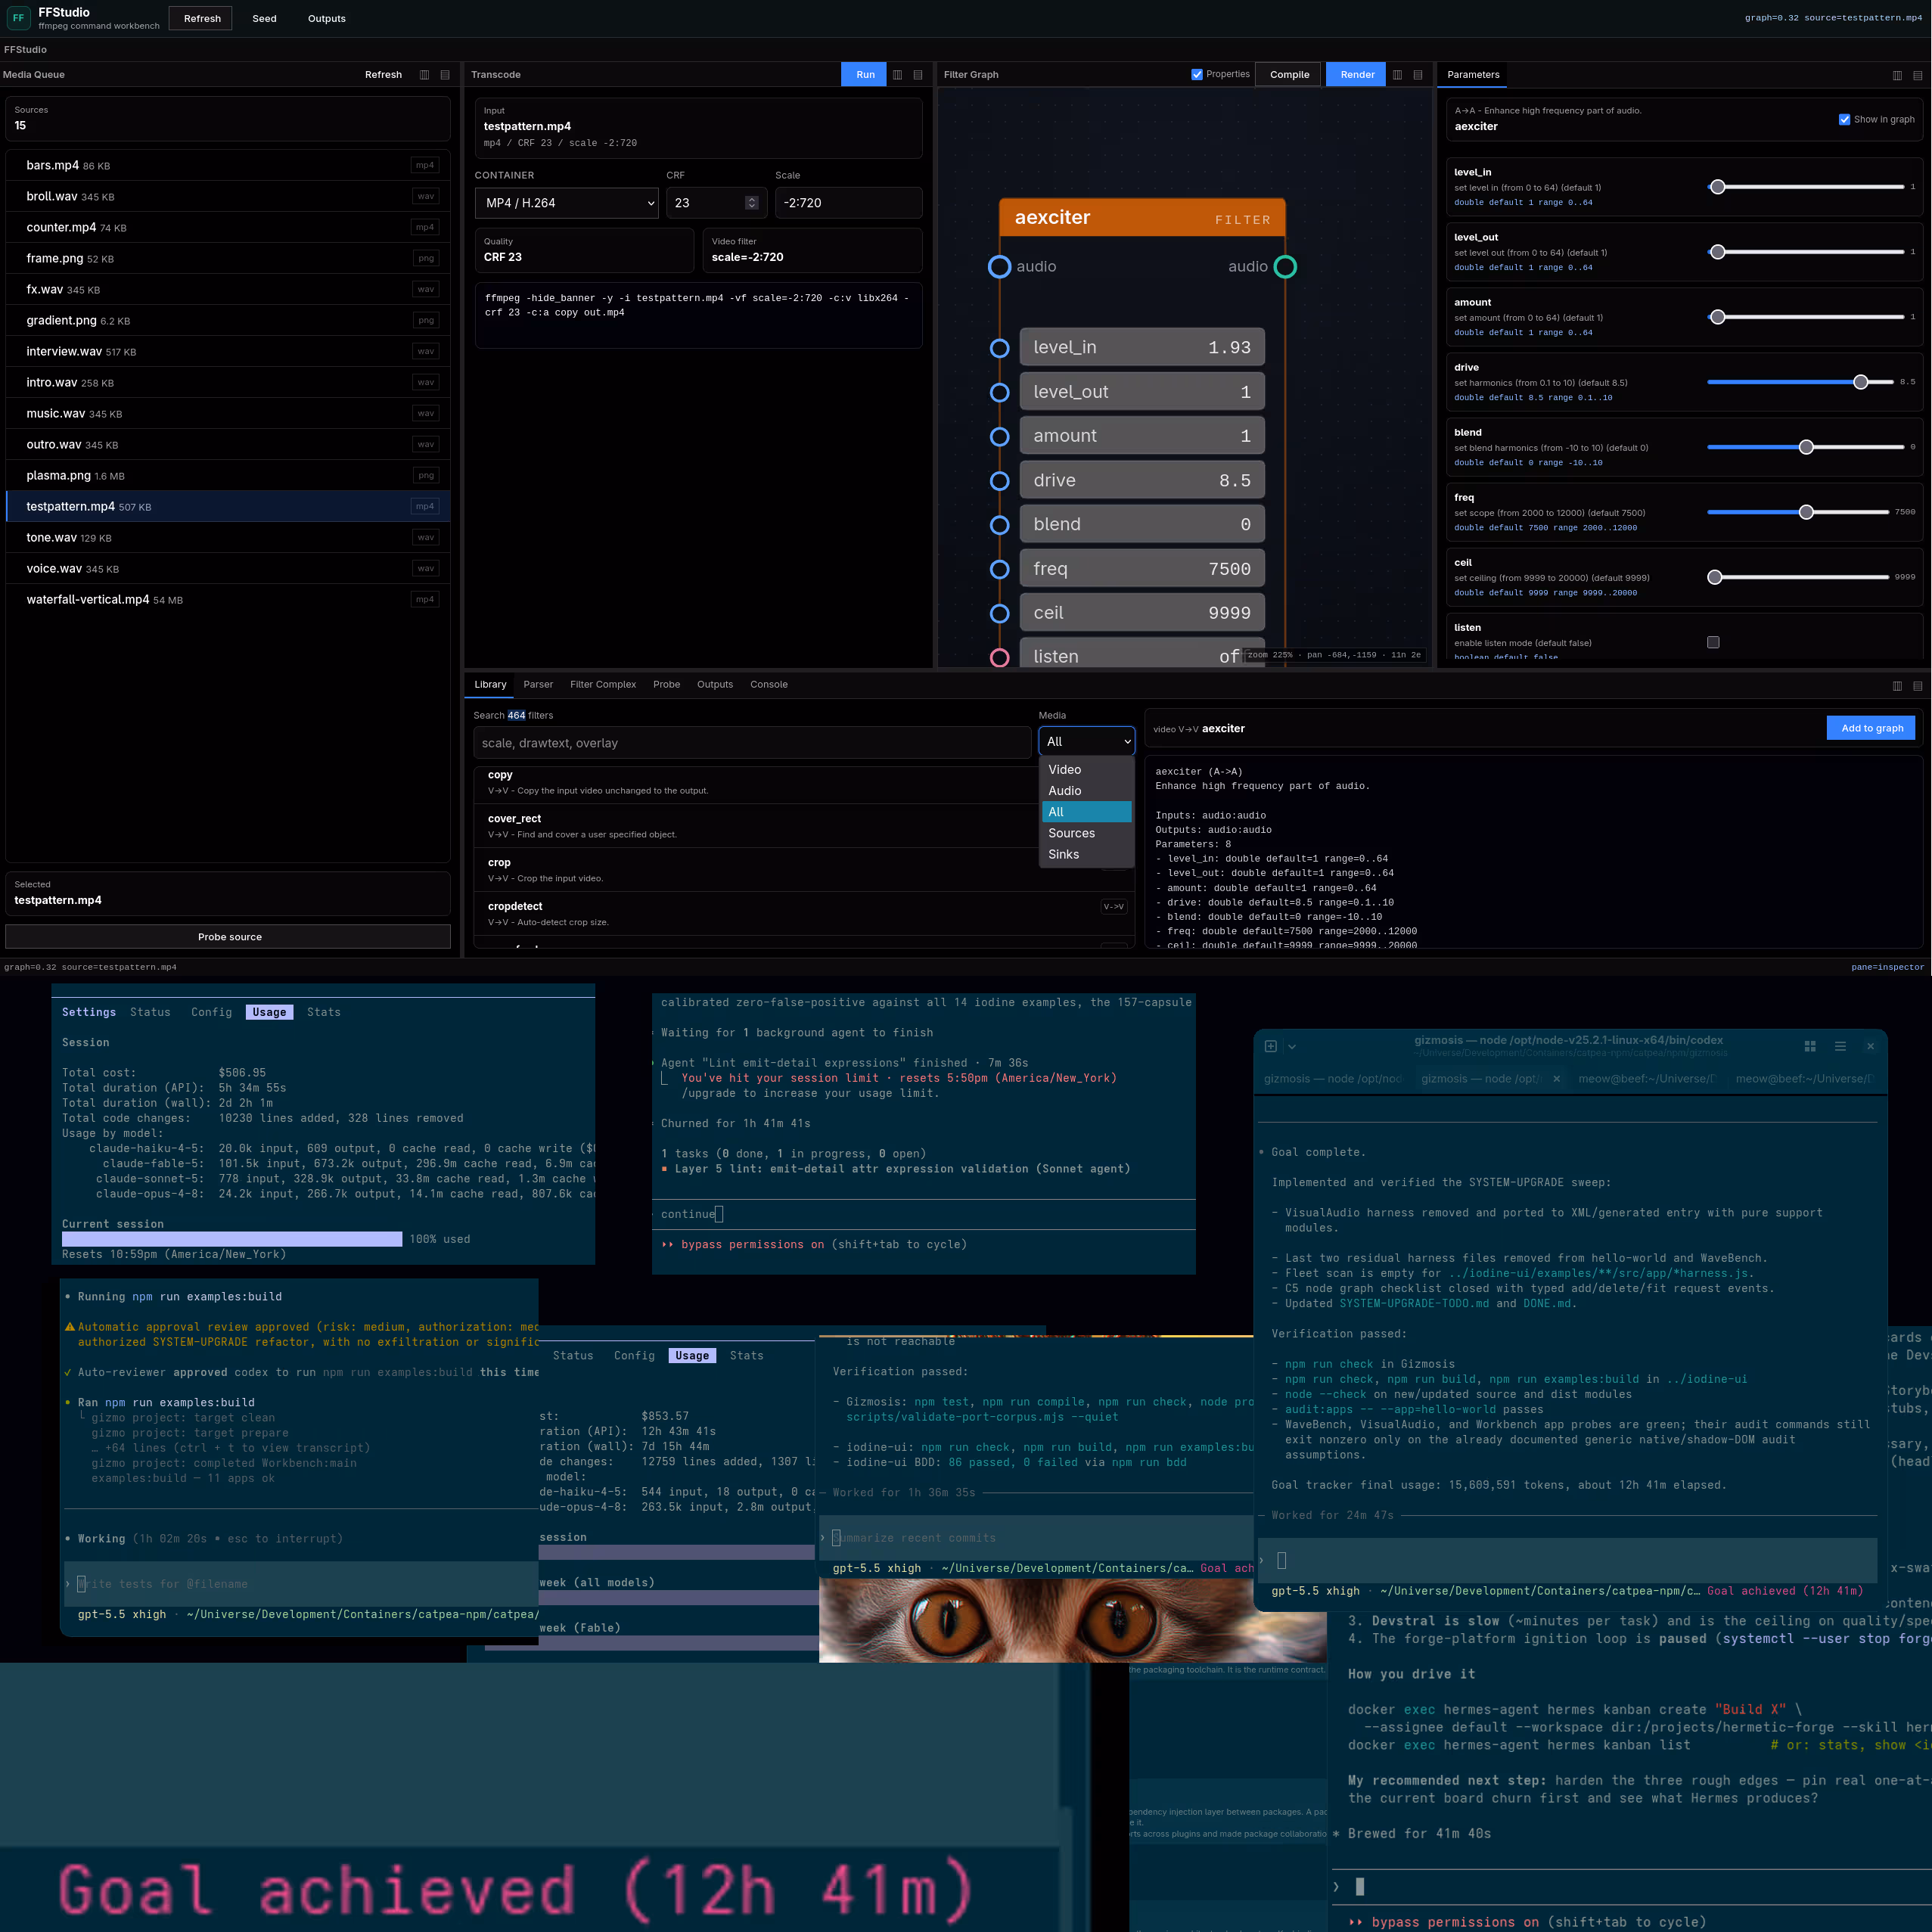Click the CRF value stepper arrows
The width and height of the screenshot is (1932, 1932).
pyautogui.click(x=752, y=203)
